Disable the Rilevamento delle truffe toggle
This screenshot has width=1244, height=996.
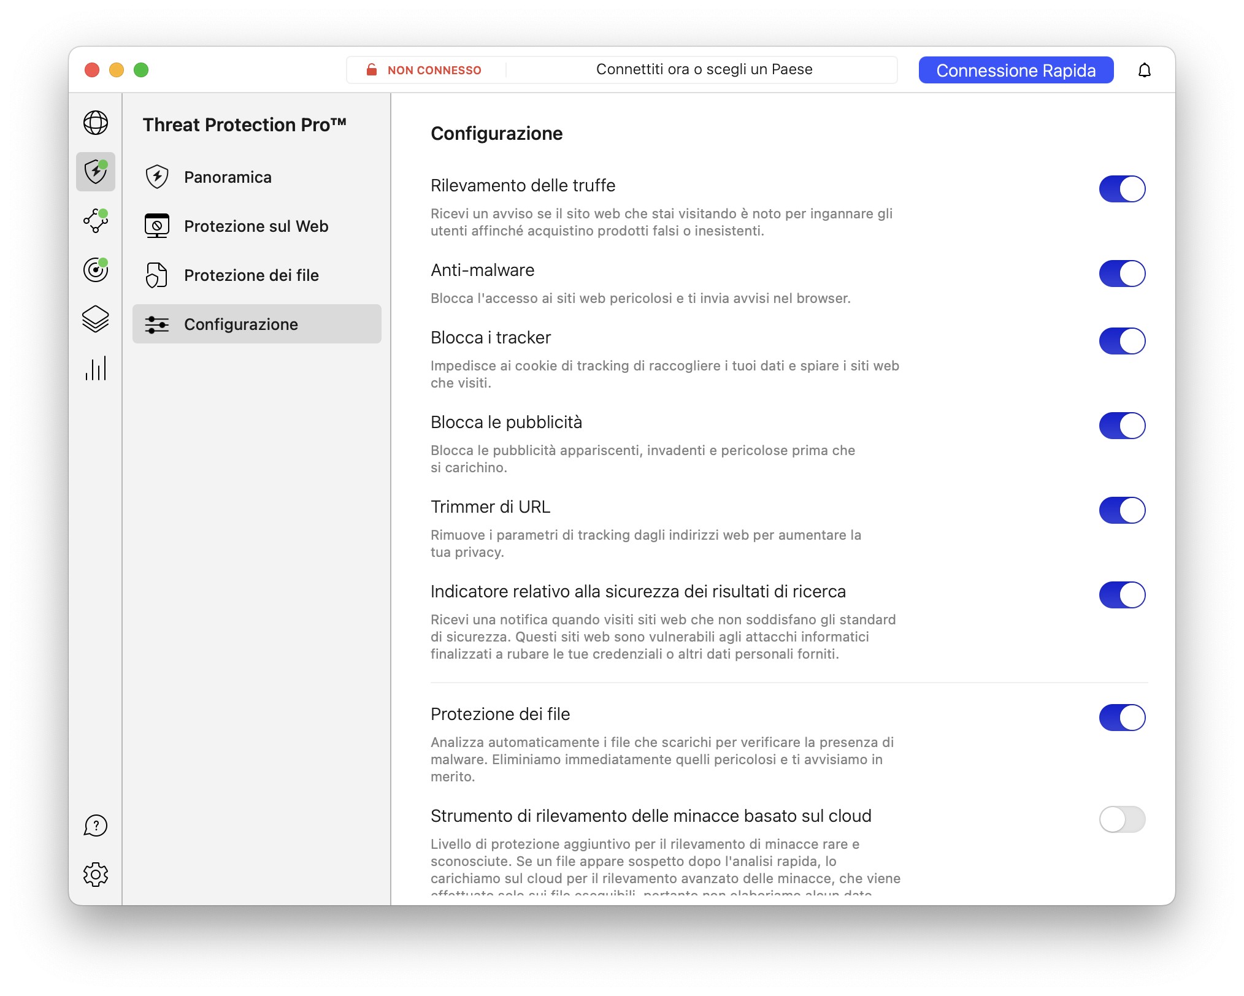tap(1123, 190)
